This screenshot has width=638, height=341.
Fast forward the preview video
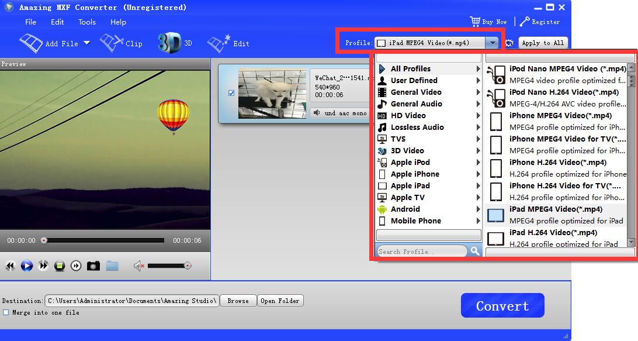pyautogui.click(x=43, y=266)
